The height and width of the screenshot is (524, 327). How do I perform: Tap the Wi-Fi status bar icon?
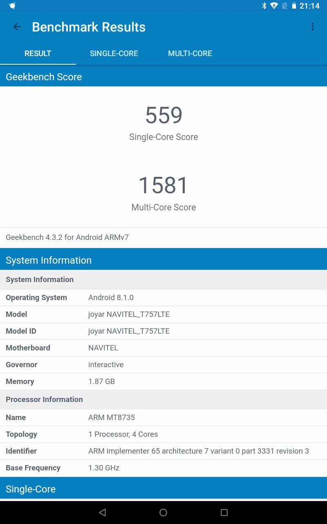pos(274,6)
